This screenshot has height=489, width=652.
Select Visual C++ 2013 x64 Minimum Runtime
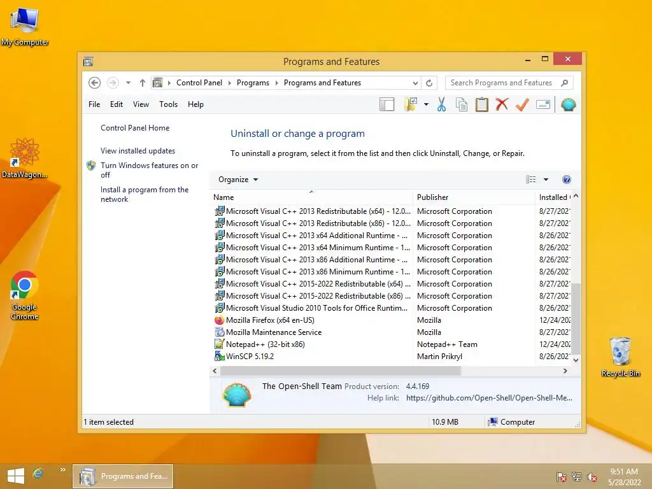click(391, 248)
